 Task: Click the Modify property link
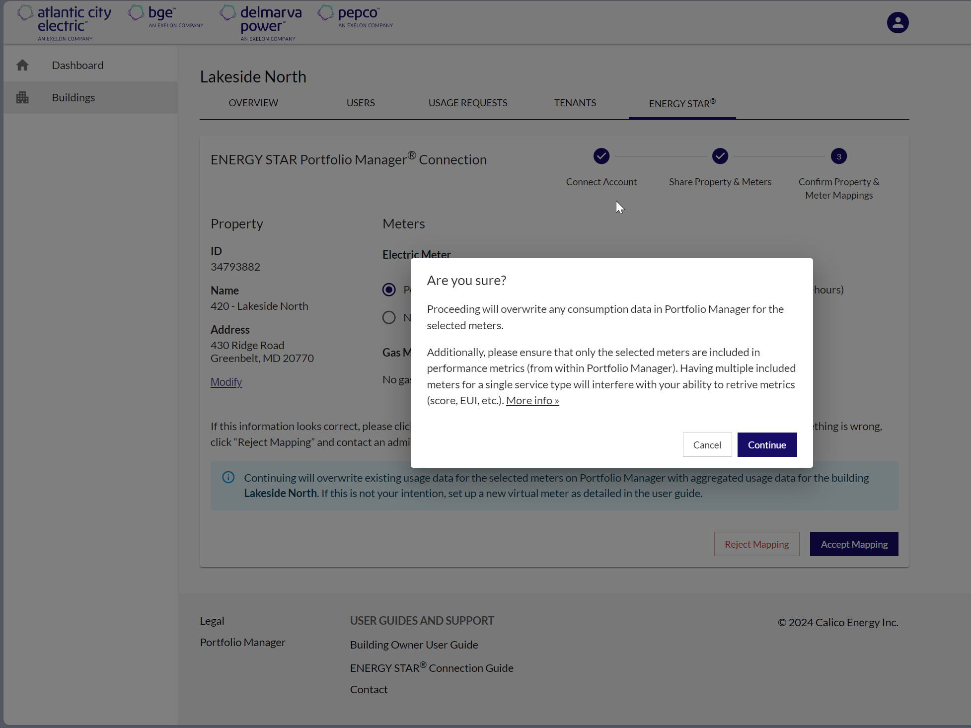(226, 382)
